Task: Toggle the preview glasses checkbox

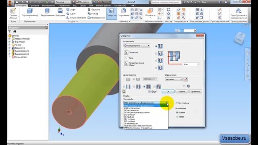Action: (x=150, y=91)
